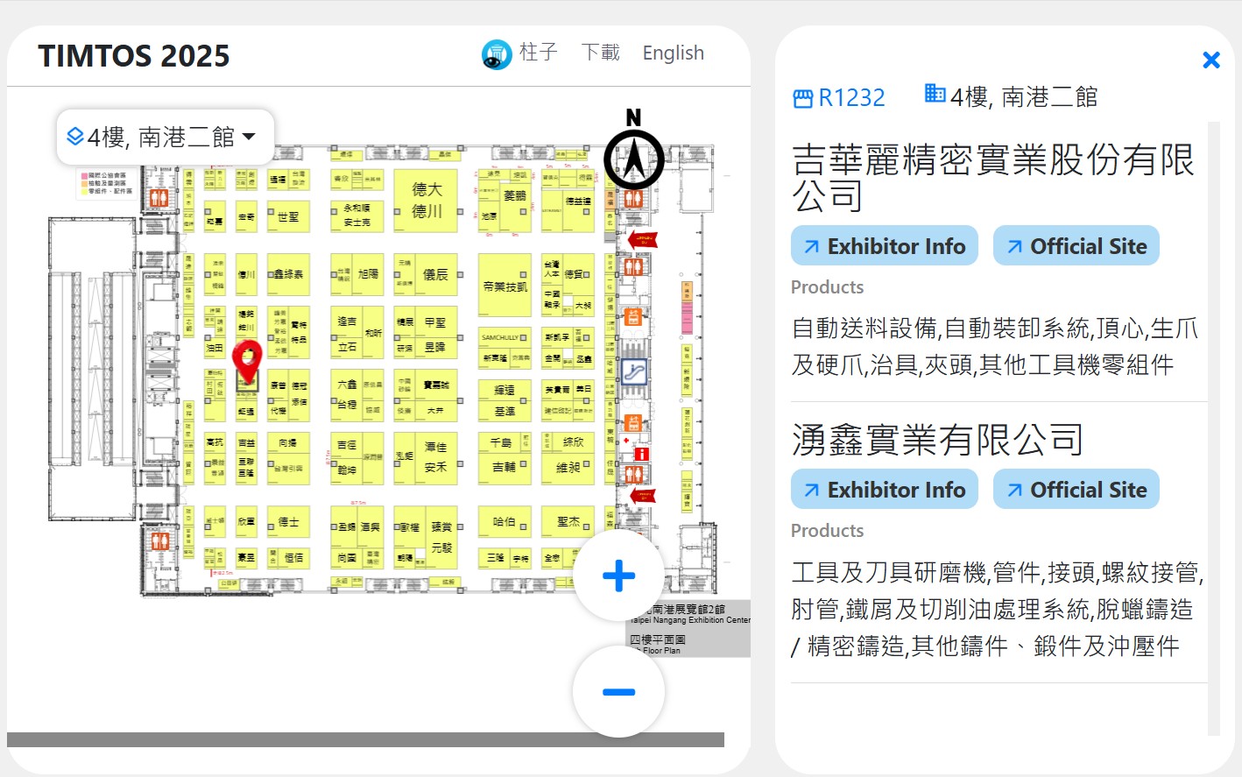The image size is (1242, 777).
Task: Select the 世聖 booth
Action: click(288, 216)
